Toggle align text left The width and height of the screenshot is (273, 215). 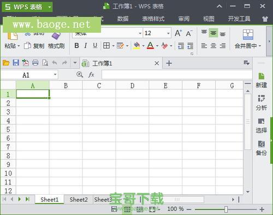(x=204, y=46)
